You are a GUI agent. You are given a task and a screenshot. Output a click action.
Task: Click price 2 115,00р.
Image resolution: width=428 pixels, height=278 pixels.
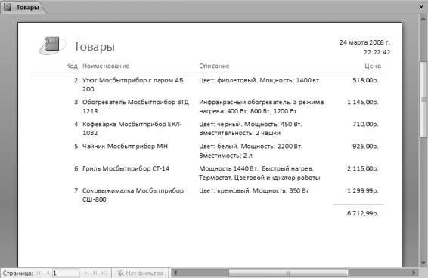click(x=363, y=168)
